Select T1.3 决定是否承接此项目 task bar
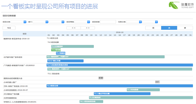This screenshot has width=196, height=104. coord(120,65)
